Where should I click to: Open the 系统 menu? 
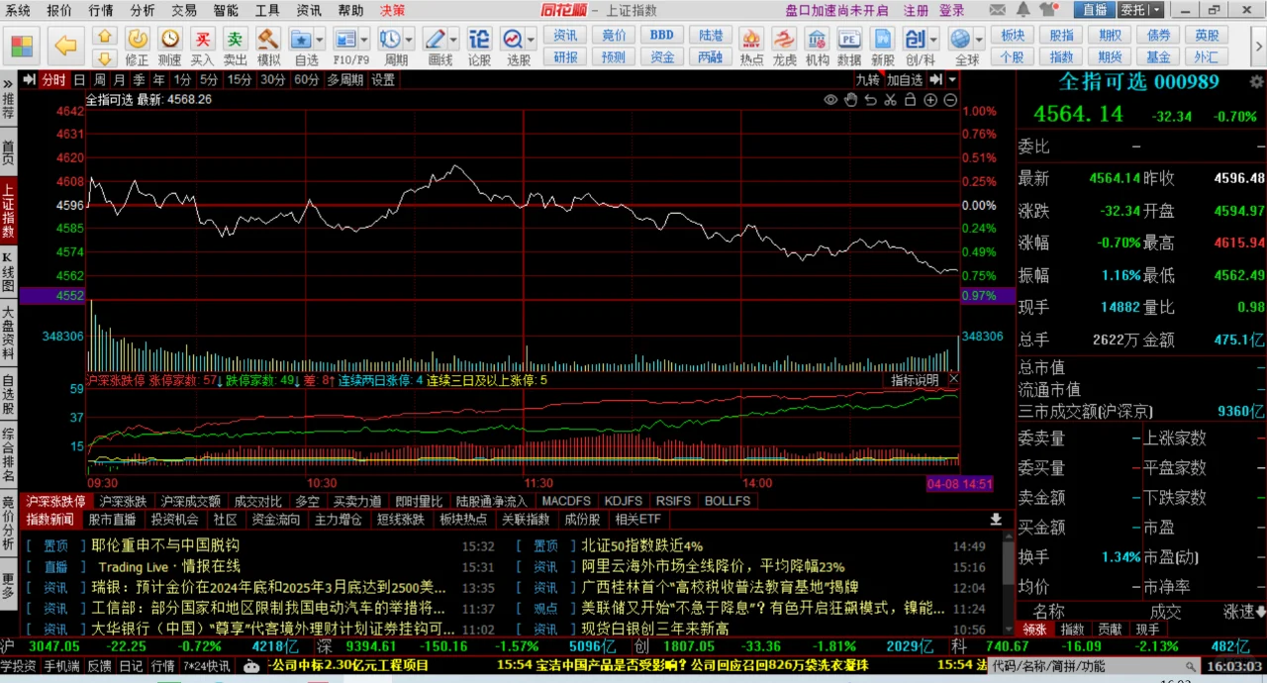pyautogui.click(x=18, y=10)
